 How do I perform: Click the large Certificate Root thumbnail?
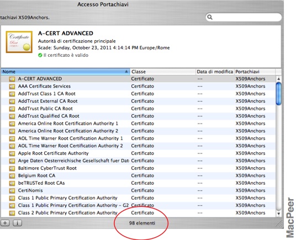click(x=19, y=42)
